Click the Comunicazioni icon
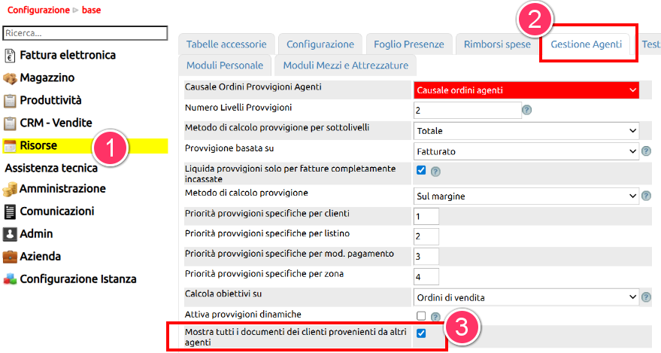Image resolution: width=661 pixels, height=353 pixels. point(10,211)
